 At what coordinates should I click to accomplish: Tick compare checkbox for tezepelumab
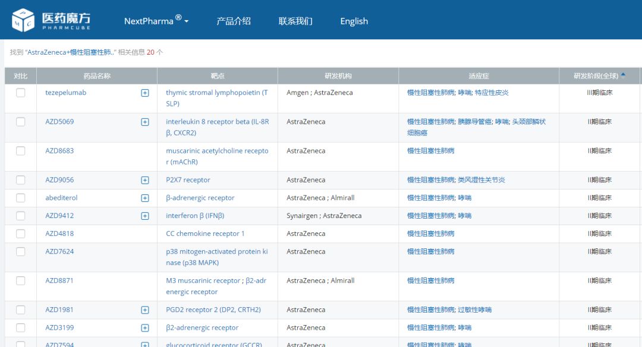point(20,93)
